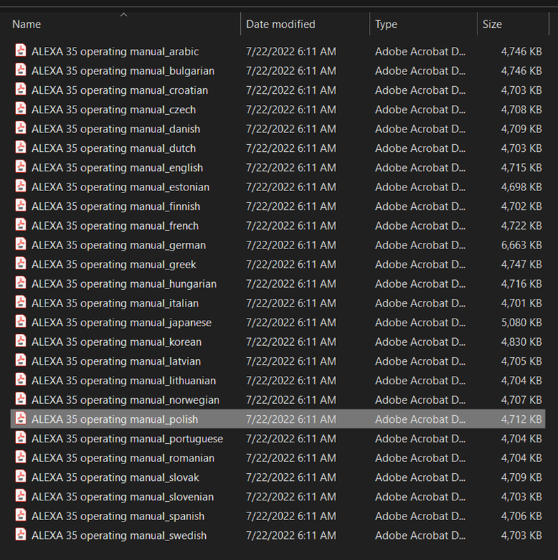Click the 4,698 KB size value
The image size is (558, 560).
click(x=521, y=187)
